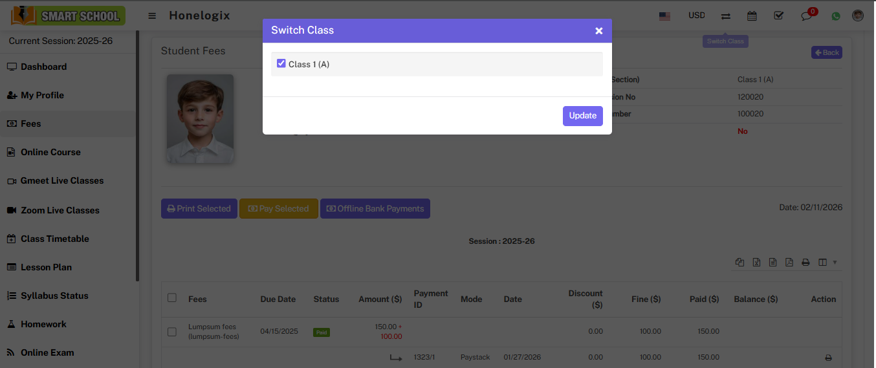876x368 pixels.
Task: Open My Profile in sidebar
Action: pos(42,95)
